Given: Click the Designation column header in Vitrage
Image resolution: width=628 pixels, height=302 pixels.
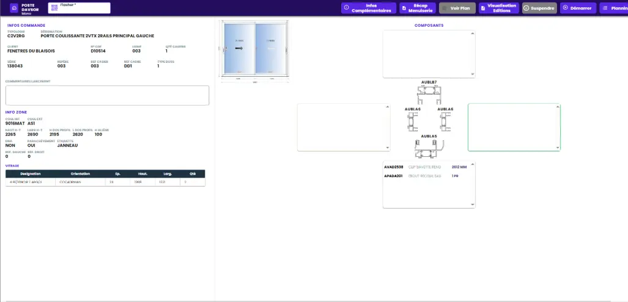Looking at the screenshot, I should point(30,174).
